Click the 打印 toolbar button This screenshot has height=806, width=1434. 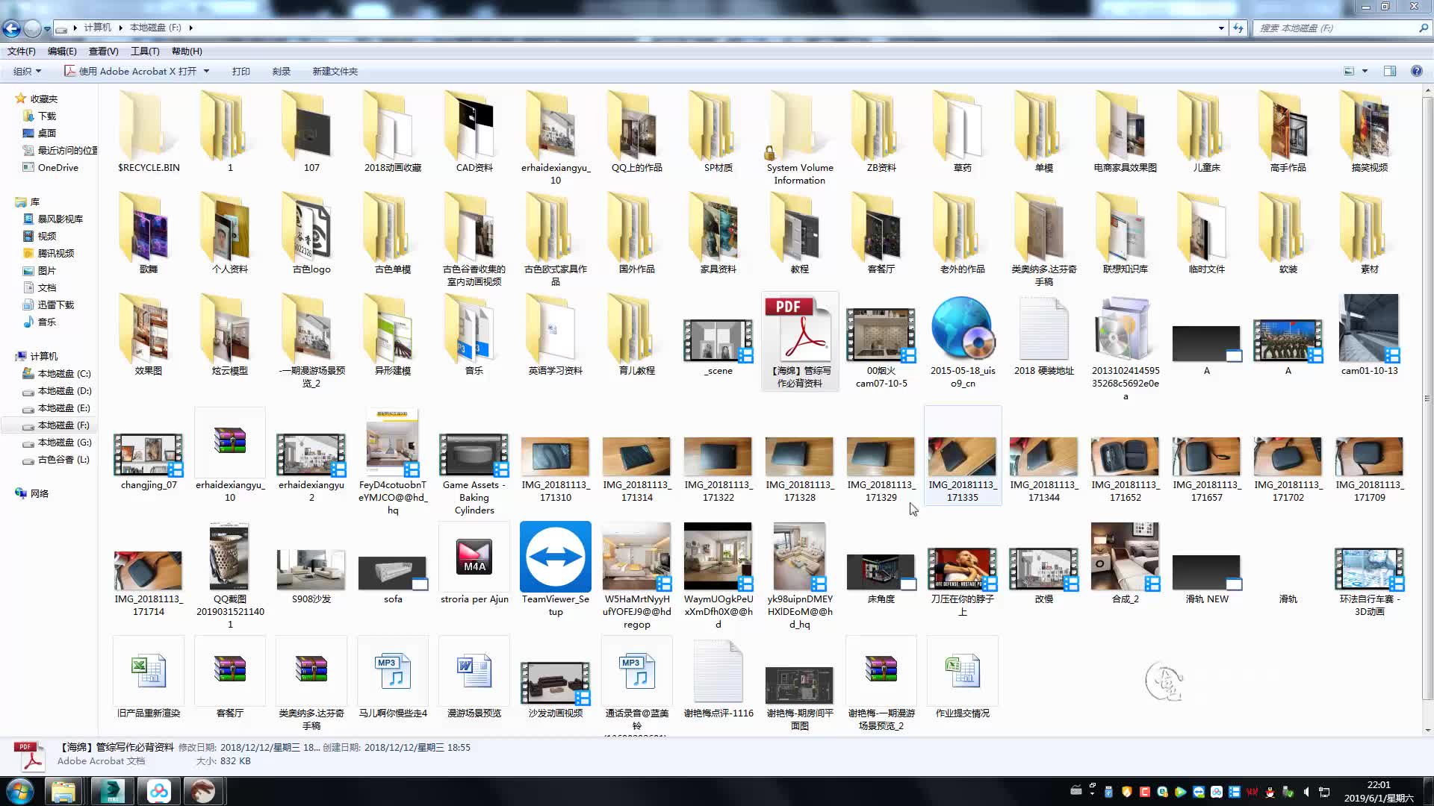point(240,71)
